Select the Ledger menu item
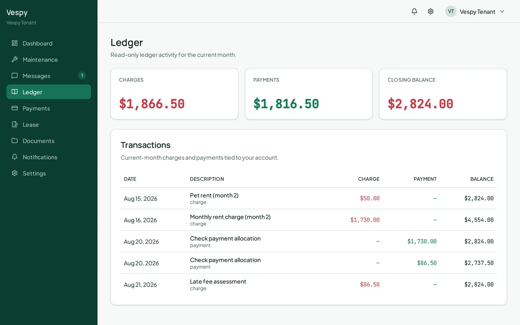 click(x=49, y=92)
